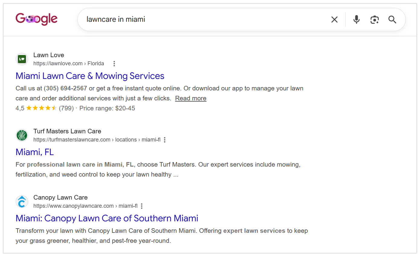
Task: Click the Lawn Love favicon
Action: (22, 59)
